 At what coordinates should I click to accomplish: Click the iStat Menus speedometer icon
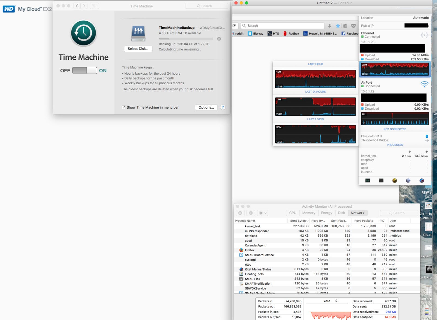[x=421, y=181]
